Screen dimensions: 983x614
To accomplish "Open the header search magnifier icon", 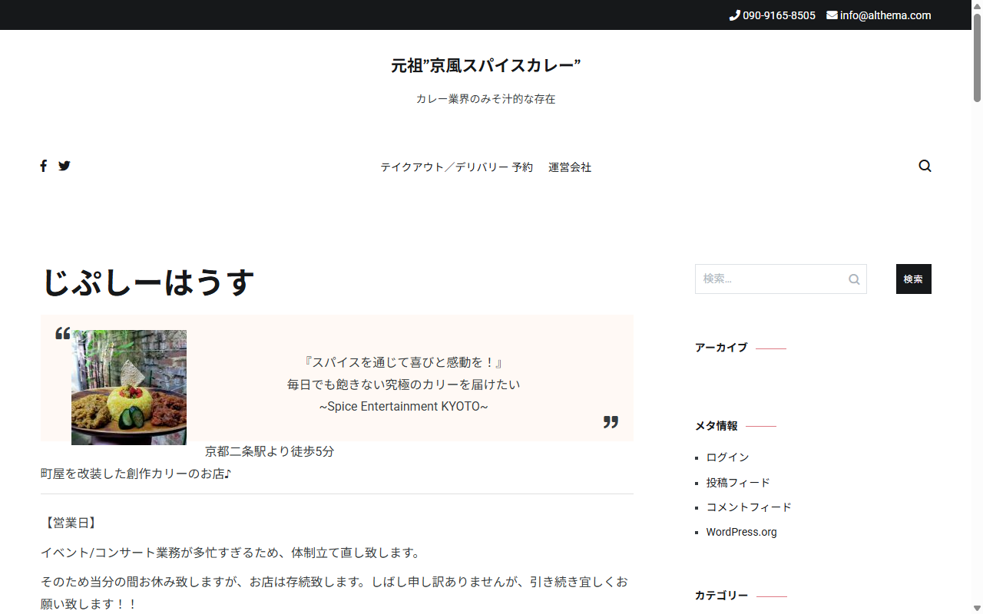I will tap(925, 166).
